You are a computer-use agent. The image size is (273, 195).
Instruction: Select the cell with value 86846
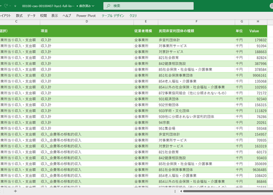click(258, 182)
